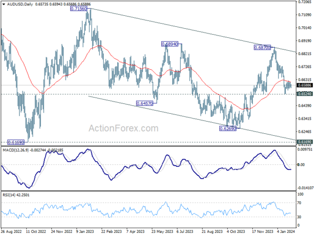Image resolution: width=314 pixels, height=236 pixels.
Task: Select the AUDUSD,Daily chart title
Action: click(x=20, y=4)
